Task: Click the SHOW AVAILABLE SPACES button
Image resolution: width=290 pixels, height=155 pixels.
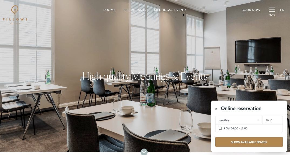Action: (249, 142)
